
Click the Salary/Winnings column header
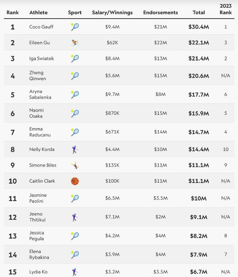point(112,12)
